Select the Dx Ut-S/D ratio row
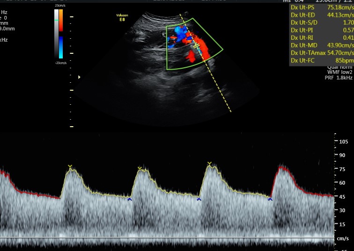354x251 pixels. 321,22
